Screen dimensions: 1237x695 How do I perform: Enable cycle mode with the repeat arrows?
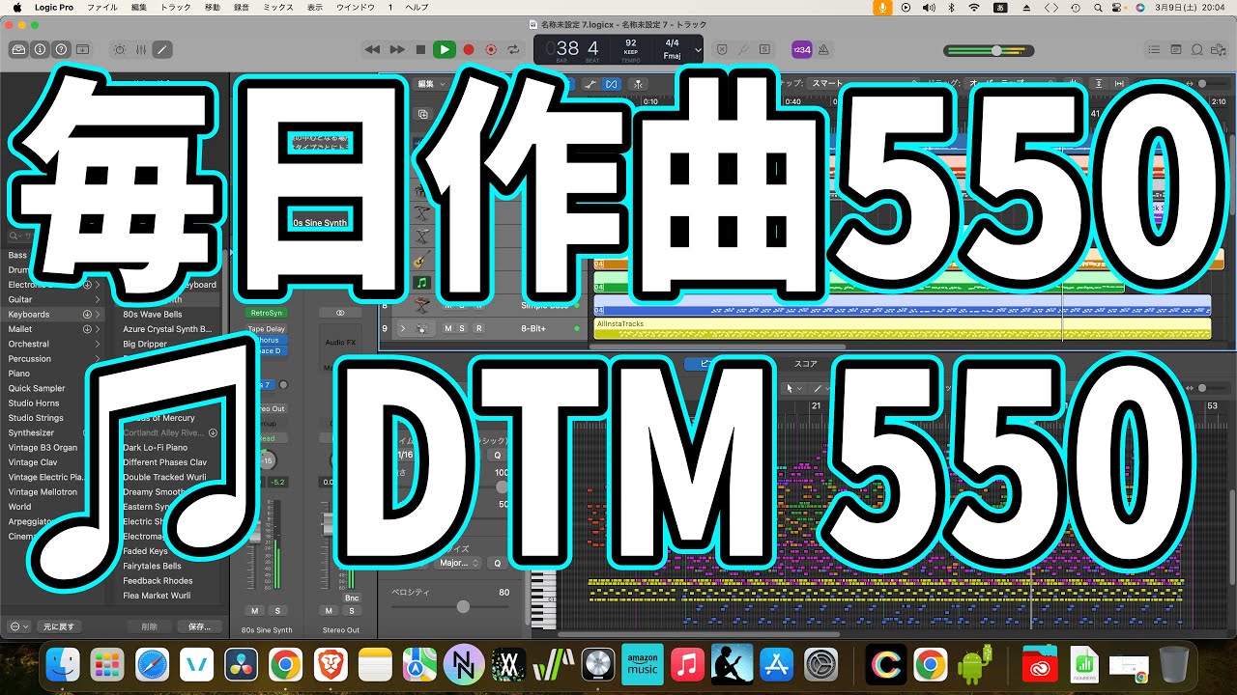tap(514, 48)
